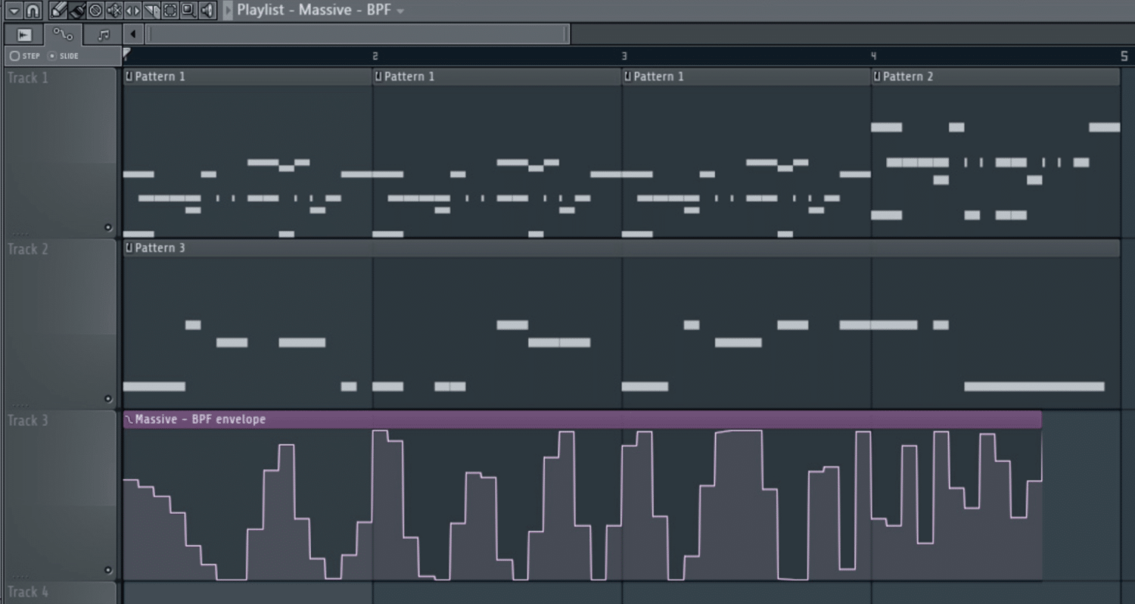Select the Delete tool

pos(95,10)
